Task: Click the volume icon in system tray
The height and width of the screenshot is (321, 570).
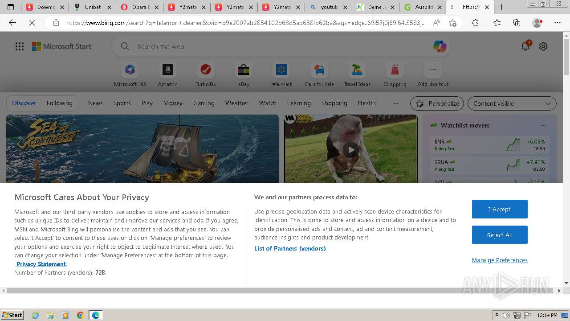Action: click(507, 315)
